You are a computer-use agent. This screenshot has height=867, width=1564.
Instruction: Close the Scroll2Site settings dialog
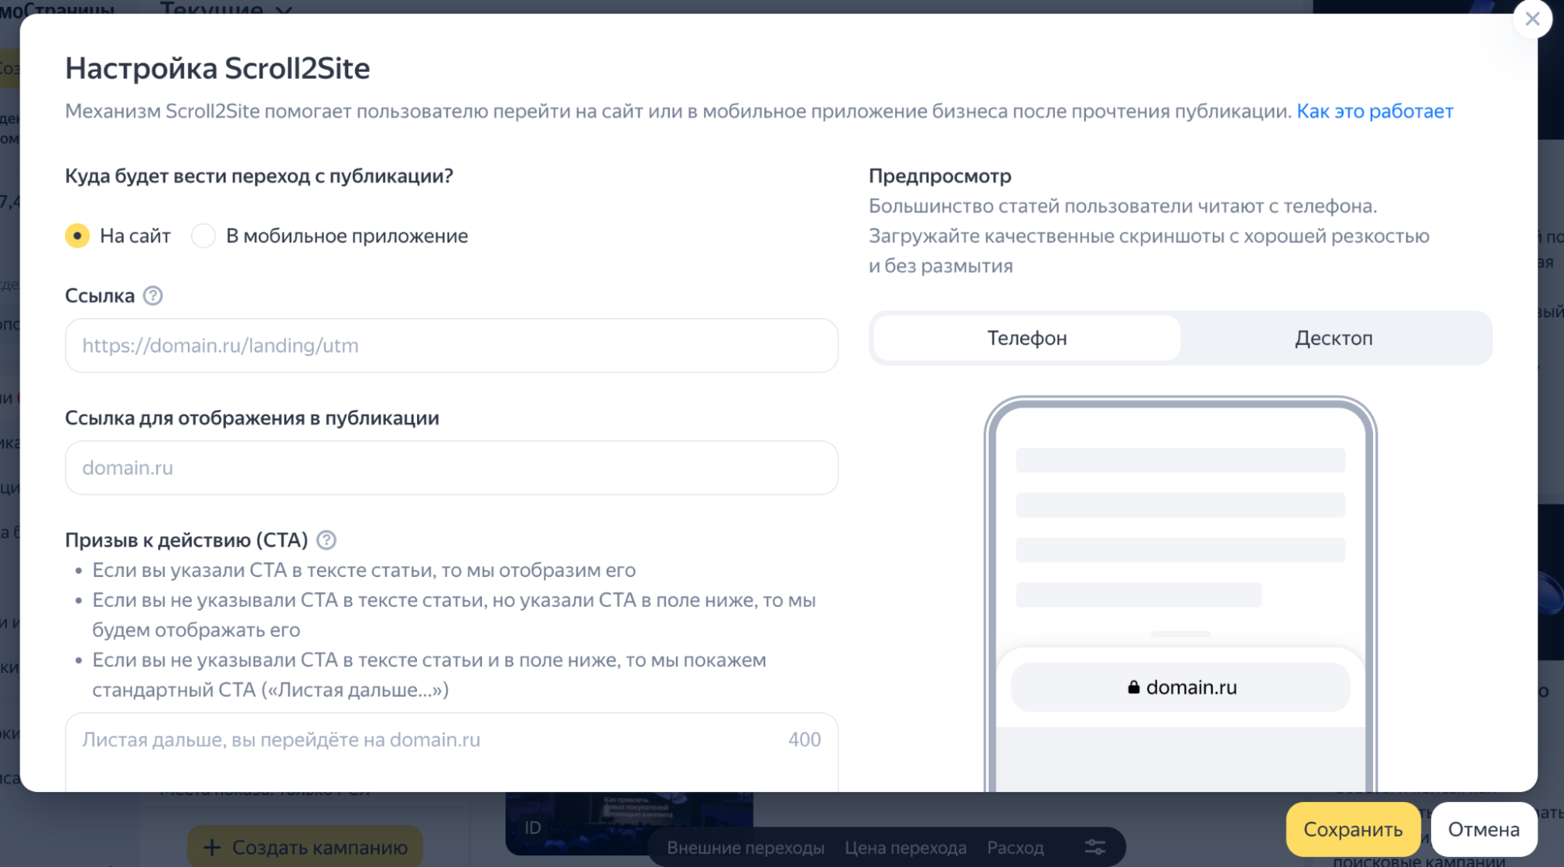pyautogui.click(x=1532, y=20)
